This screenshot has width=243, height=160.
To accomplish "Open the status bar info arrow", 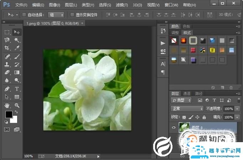I will 98,156.
